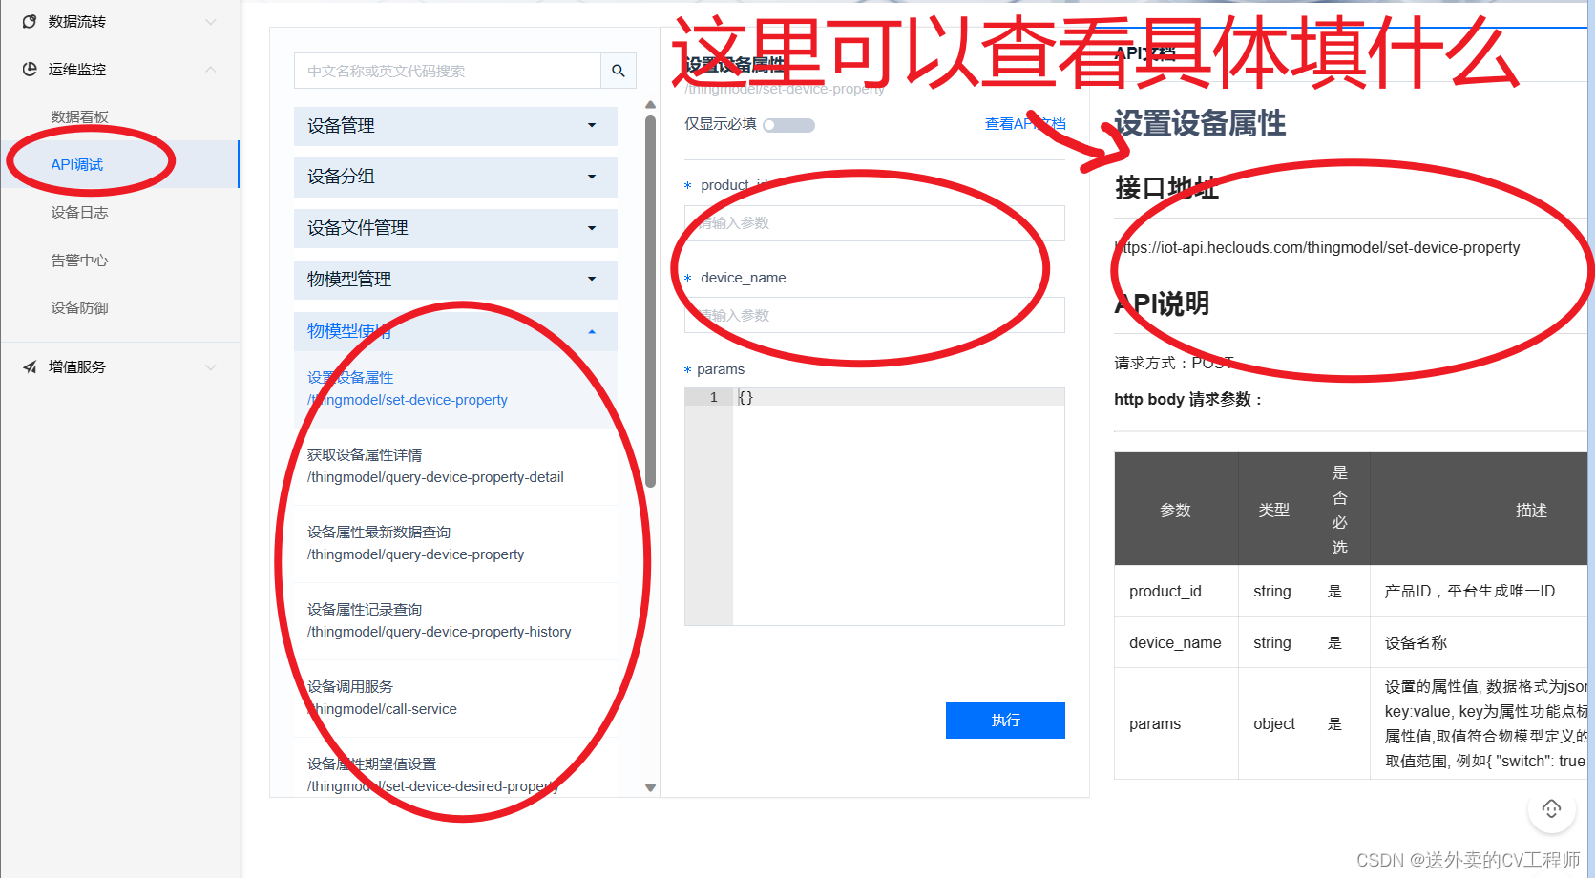The width and height of the screenshot is (1595, 878).
Task: Click the 增值服务 paper-plane icon
Action: coord(30,366)
